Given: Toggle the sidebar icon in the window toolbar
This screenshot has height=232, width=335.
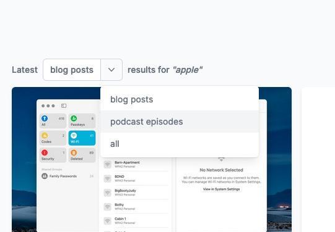Looking at the screenshot, I should pyautogui.click(x=64, y=106).
